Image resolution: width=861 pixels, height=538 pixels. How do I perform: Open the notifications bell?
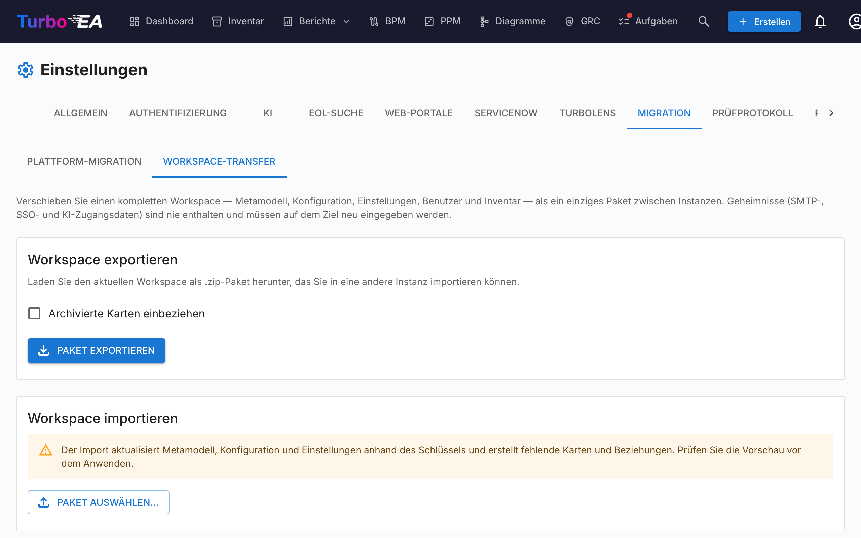pyautogui.click(x=820, y=21)
